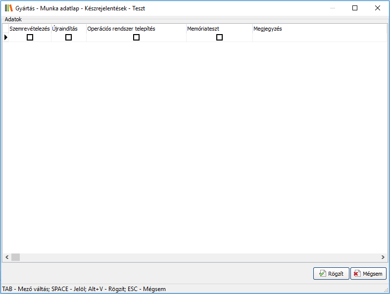Select Operációs rendszer telepítés column header
390x294 pixels.
136,29
